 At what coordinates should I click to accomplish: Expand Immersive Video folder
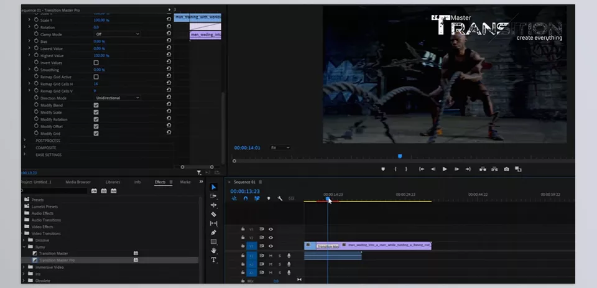click(x=24, y=267)
